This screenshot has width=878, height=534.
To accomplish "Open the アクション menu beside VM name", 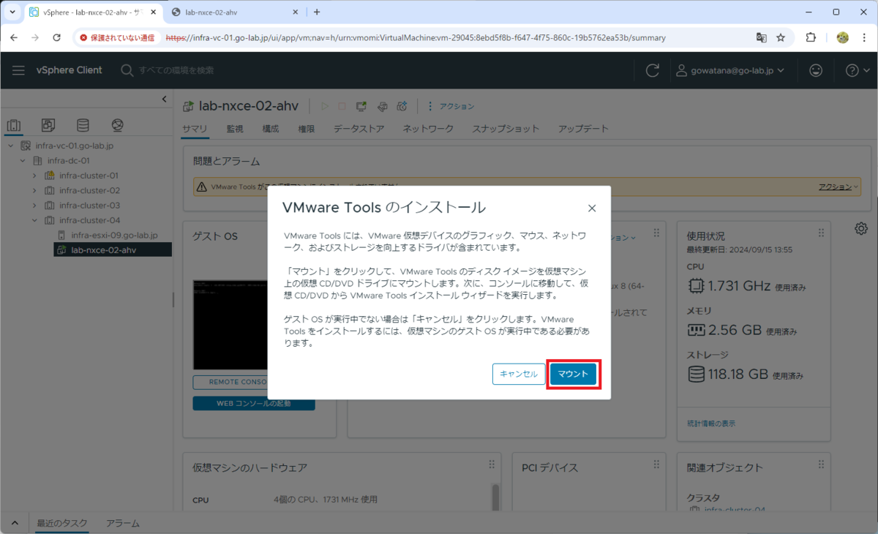I will click(x=451, y=107).
